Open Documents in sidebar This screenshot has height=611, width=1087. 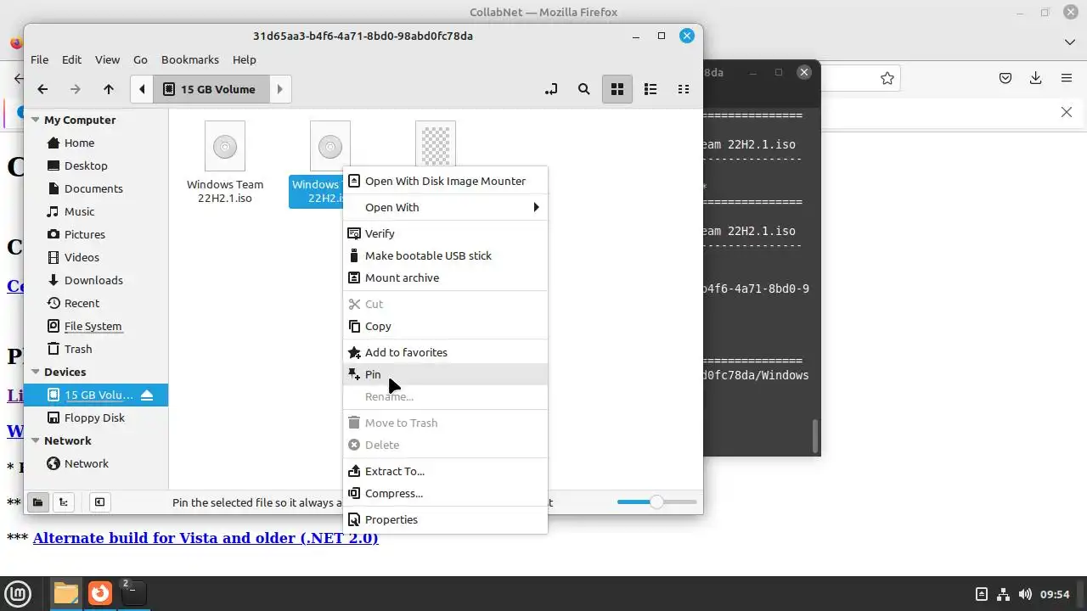[x=93, y=188]
